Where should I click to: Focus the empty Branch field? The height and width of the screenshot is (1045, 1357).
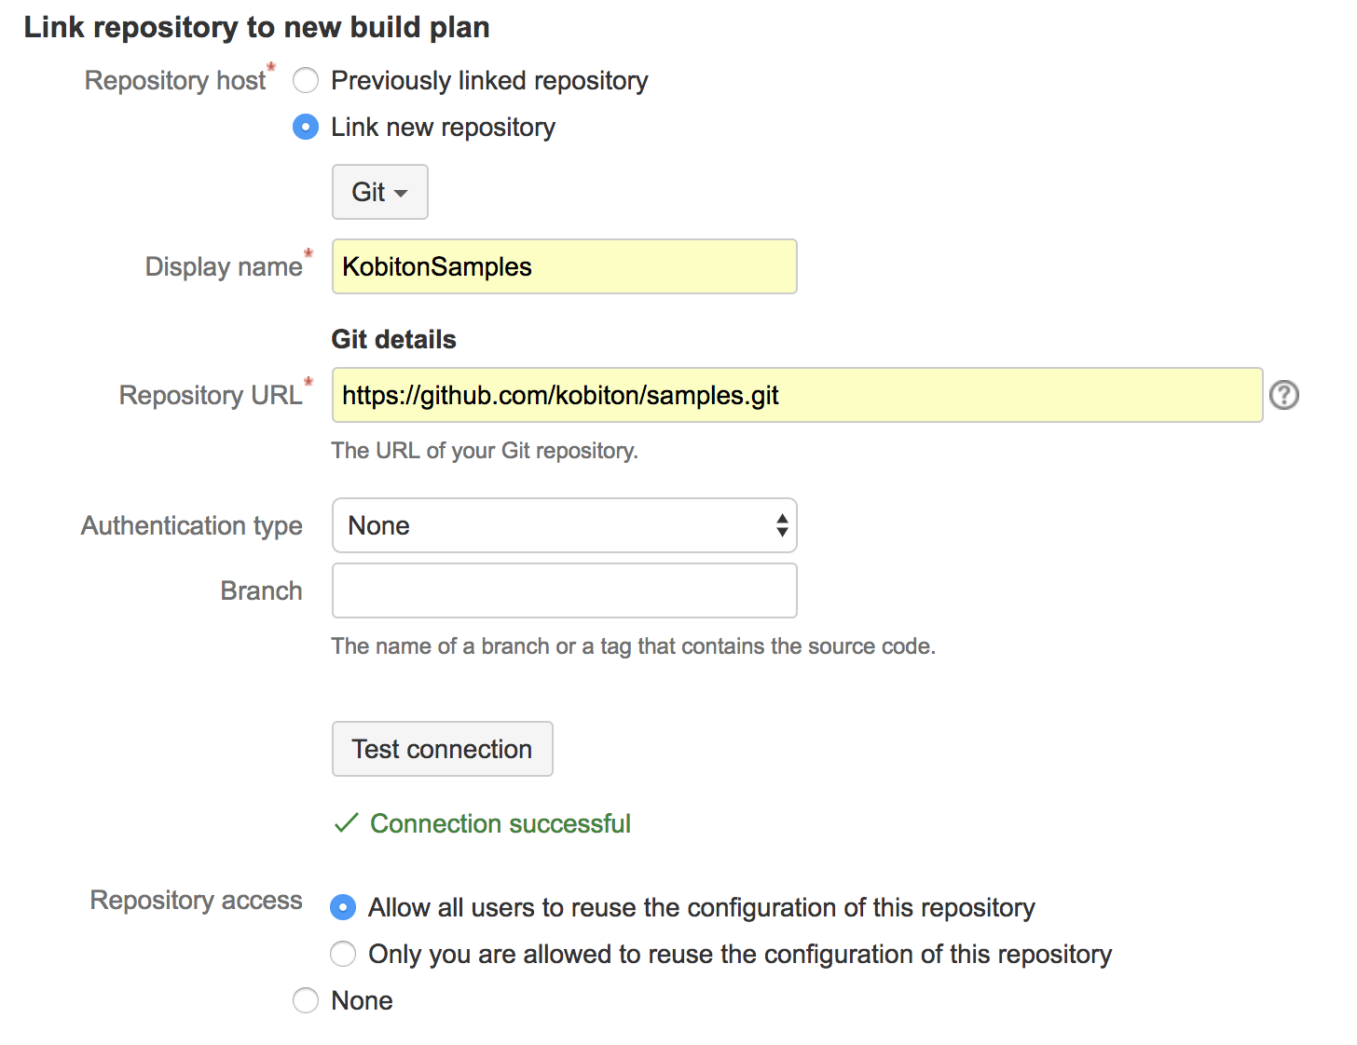tap(564, 590)
